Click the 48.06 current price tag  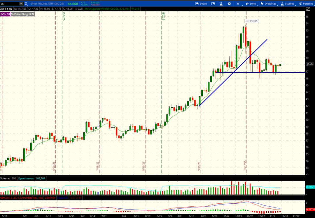[x=309, y=64]
